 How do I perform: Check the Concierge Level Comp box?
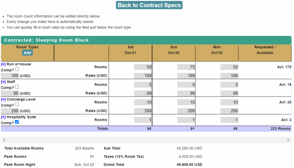tap(17, 104)
